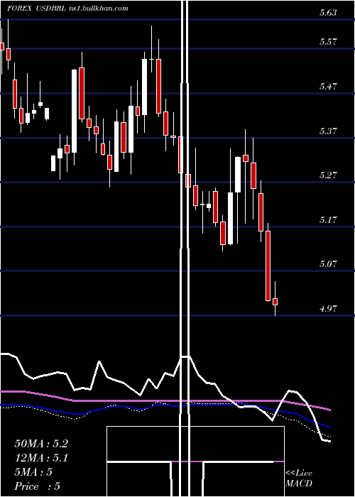Click the '12MA : 5.1' reading
355x497 pixels.
click(41, 458)
